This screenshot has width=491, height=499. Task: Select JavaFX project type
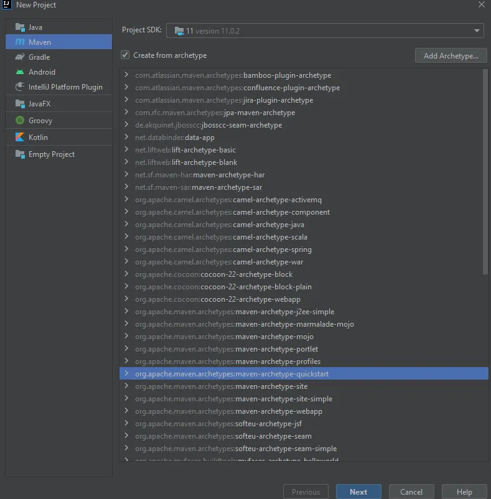(59, 104)
